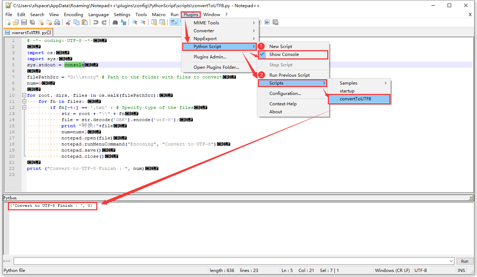
Task: Click into the Python console command input
Action: pos(231,261)
